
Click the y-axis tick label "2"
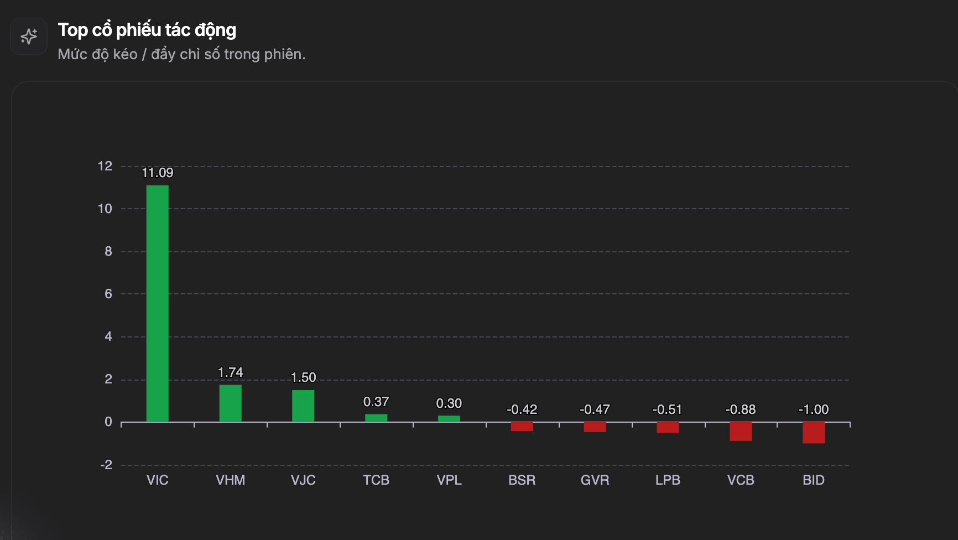coord(108,379)
